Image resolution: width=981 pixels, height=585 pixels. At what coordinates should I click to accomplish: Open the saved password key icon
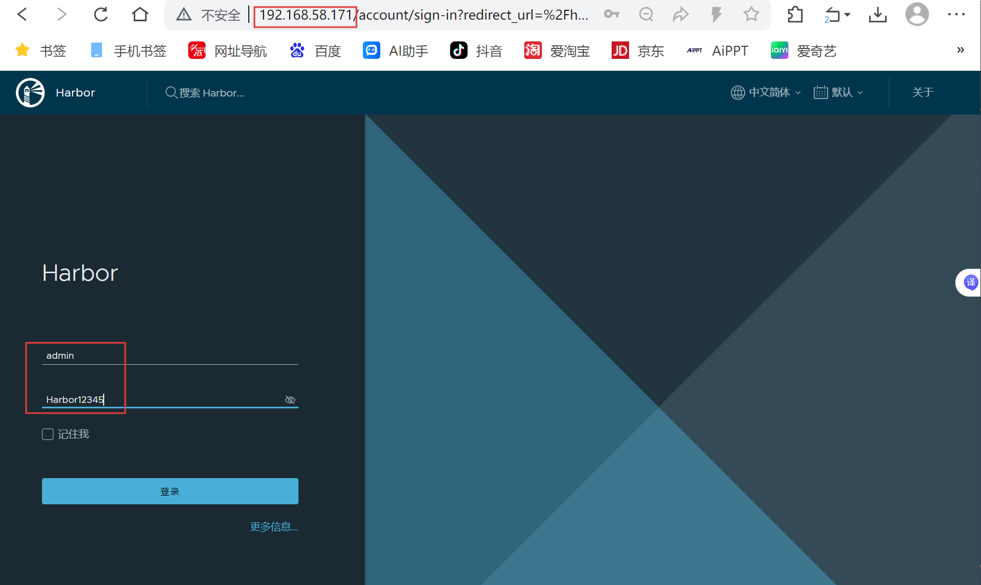[612, 14]
